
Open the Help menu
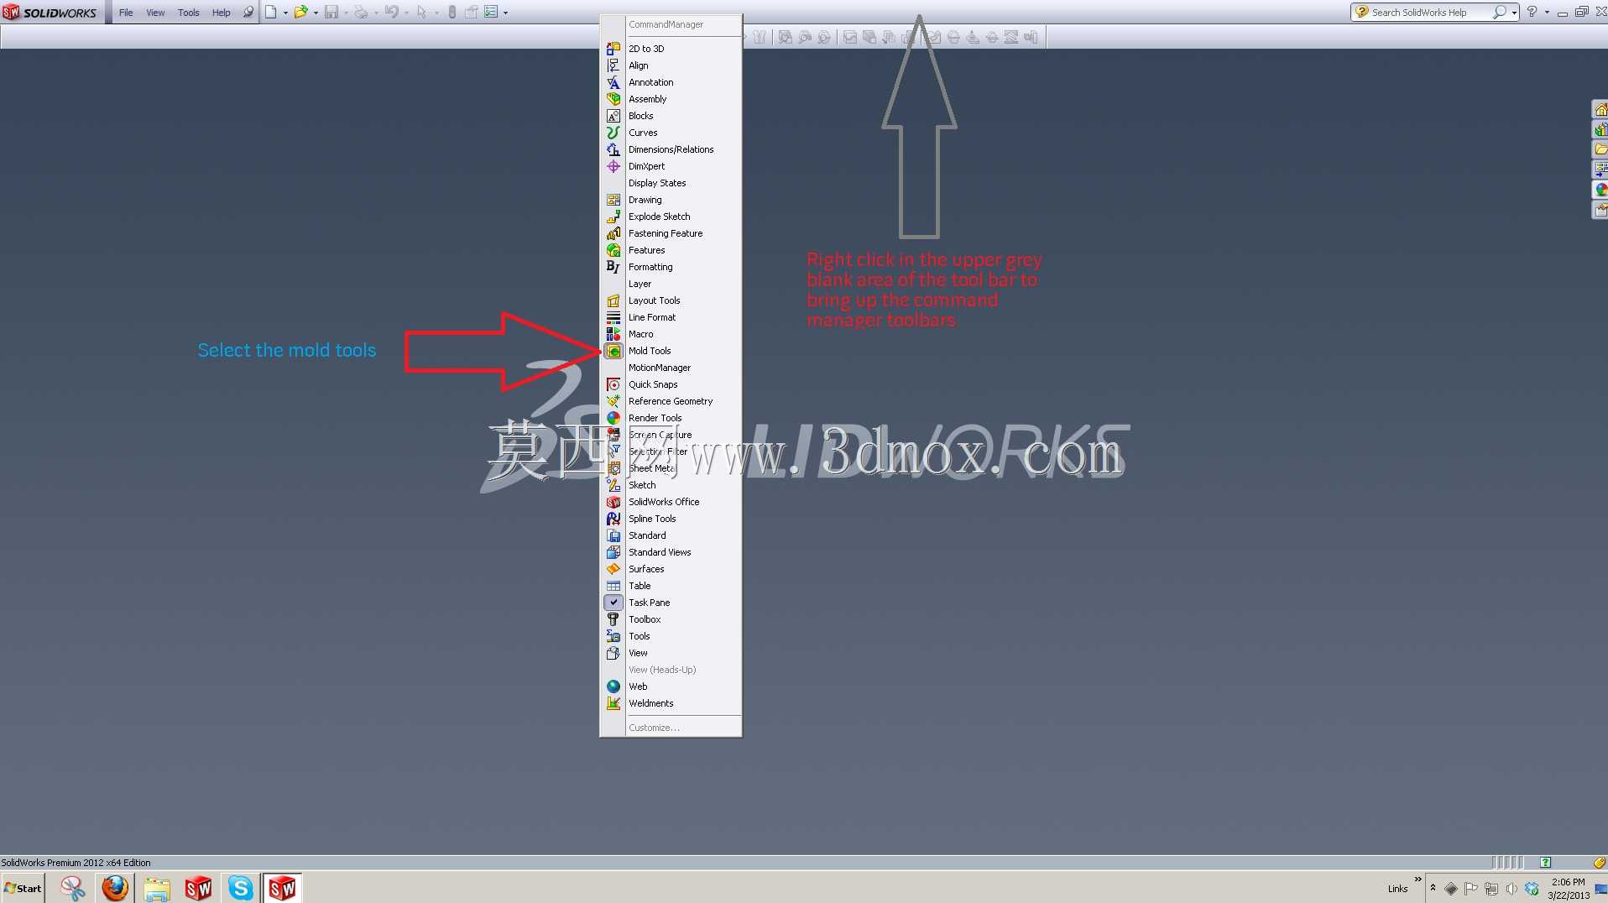point(221,13)
